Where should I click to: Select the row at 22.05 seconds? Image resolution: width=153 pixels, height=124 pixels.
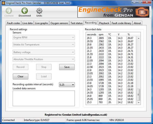click(x=111, y=61)
